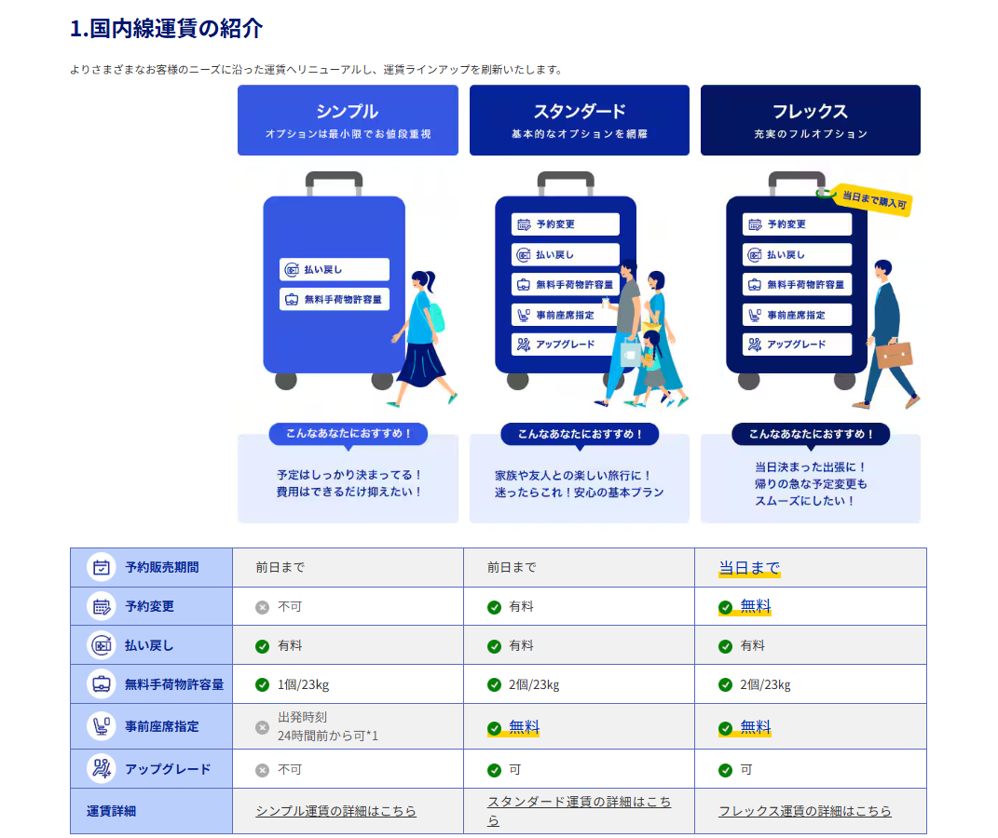Viewport: 998px width, 838px height.
Task: Click the woman with backpack illustration
Action: (423, 338)
